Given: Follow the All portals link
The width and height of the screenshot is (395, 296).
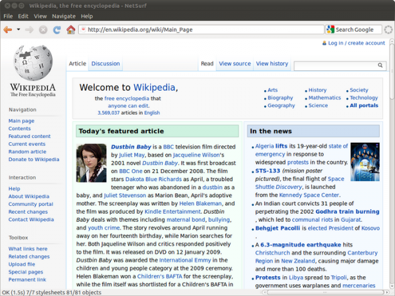Looking at the screenshot, I should click(x=363, y=105).
